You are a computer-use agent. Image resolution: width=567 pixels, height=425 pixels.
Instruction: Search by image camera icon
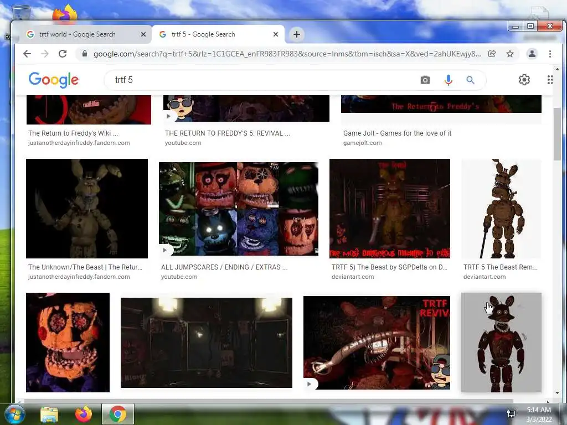pos(425,80)
